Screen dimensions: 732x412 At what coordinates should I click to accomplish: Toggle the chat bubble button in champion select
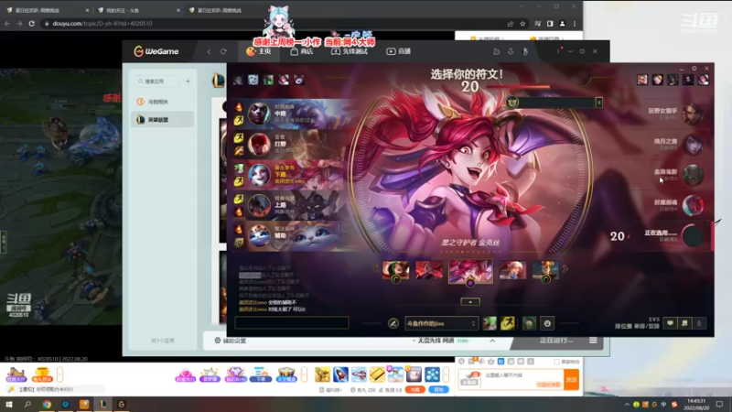coord(670,323)
